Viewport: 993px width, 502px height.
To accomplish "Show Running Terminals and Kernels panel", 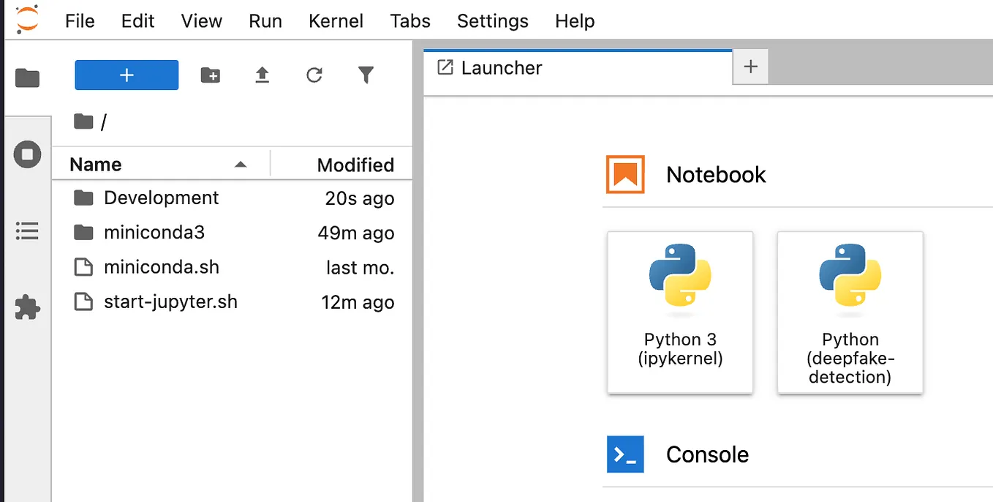I will pyautogui.click(x=27, y=154).
